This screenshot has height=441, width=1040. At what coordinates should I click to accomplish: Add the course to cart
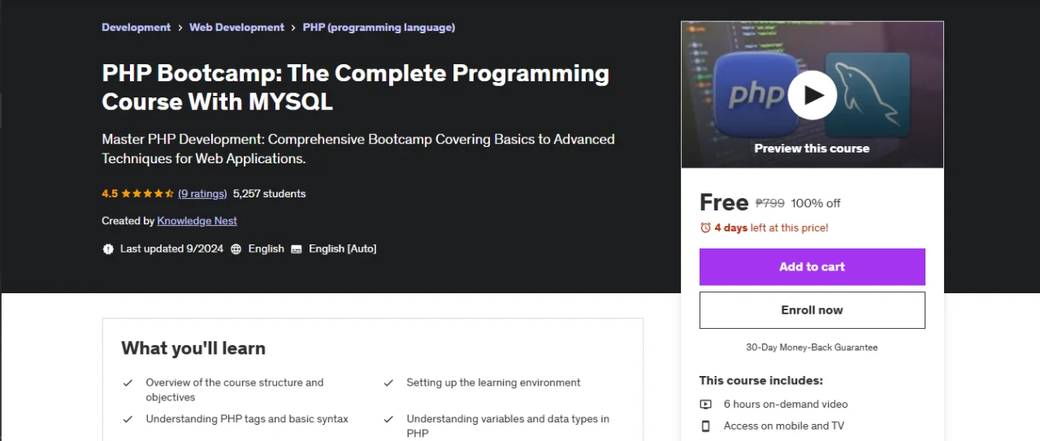pyautogui.click(x=812, y=267)
